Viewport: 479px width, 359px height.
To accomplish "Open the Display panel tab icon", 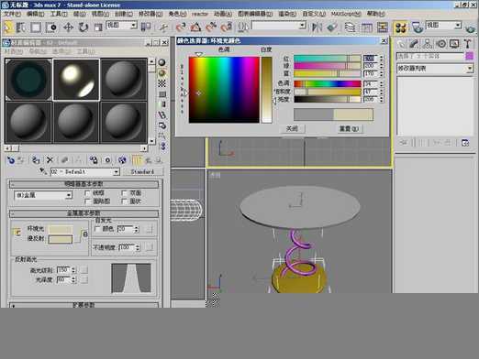I will pos(454,44).
